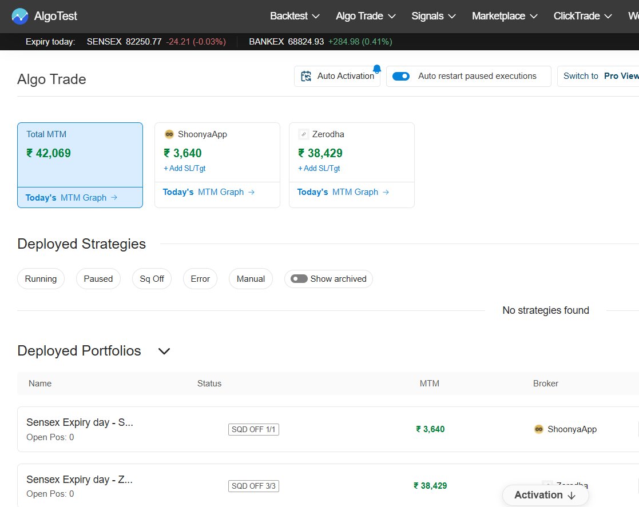Click the SQD OFF 1/1 status badge
Viewport: 639px width, 507px height.
253,429
